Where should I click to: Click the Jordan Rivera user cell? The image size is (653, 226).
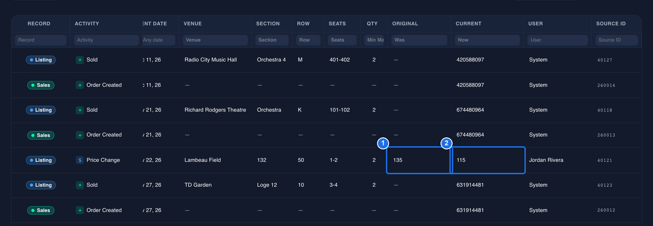[546, 160]
